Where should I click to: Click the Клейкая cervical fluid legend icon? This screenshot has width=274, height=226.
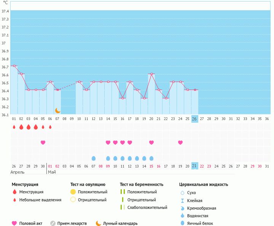pyautogui.click(x=182, y=201)
